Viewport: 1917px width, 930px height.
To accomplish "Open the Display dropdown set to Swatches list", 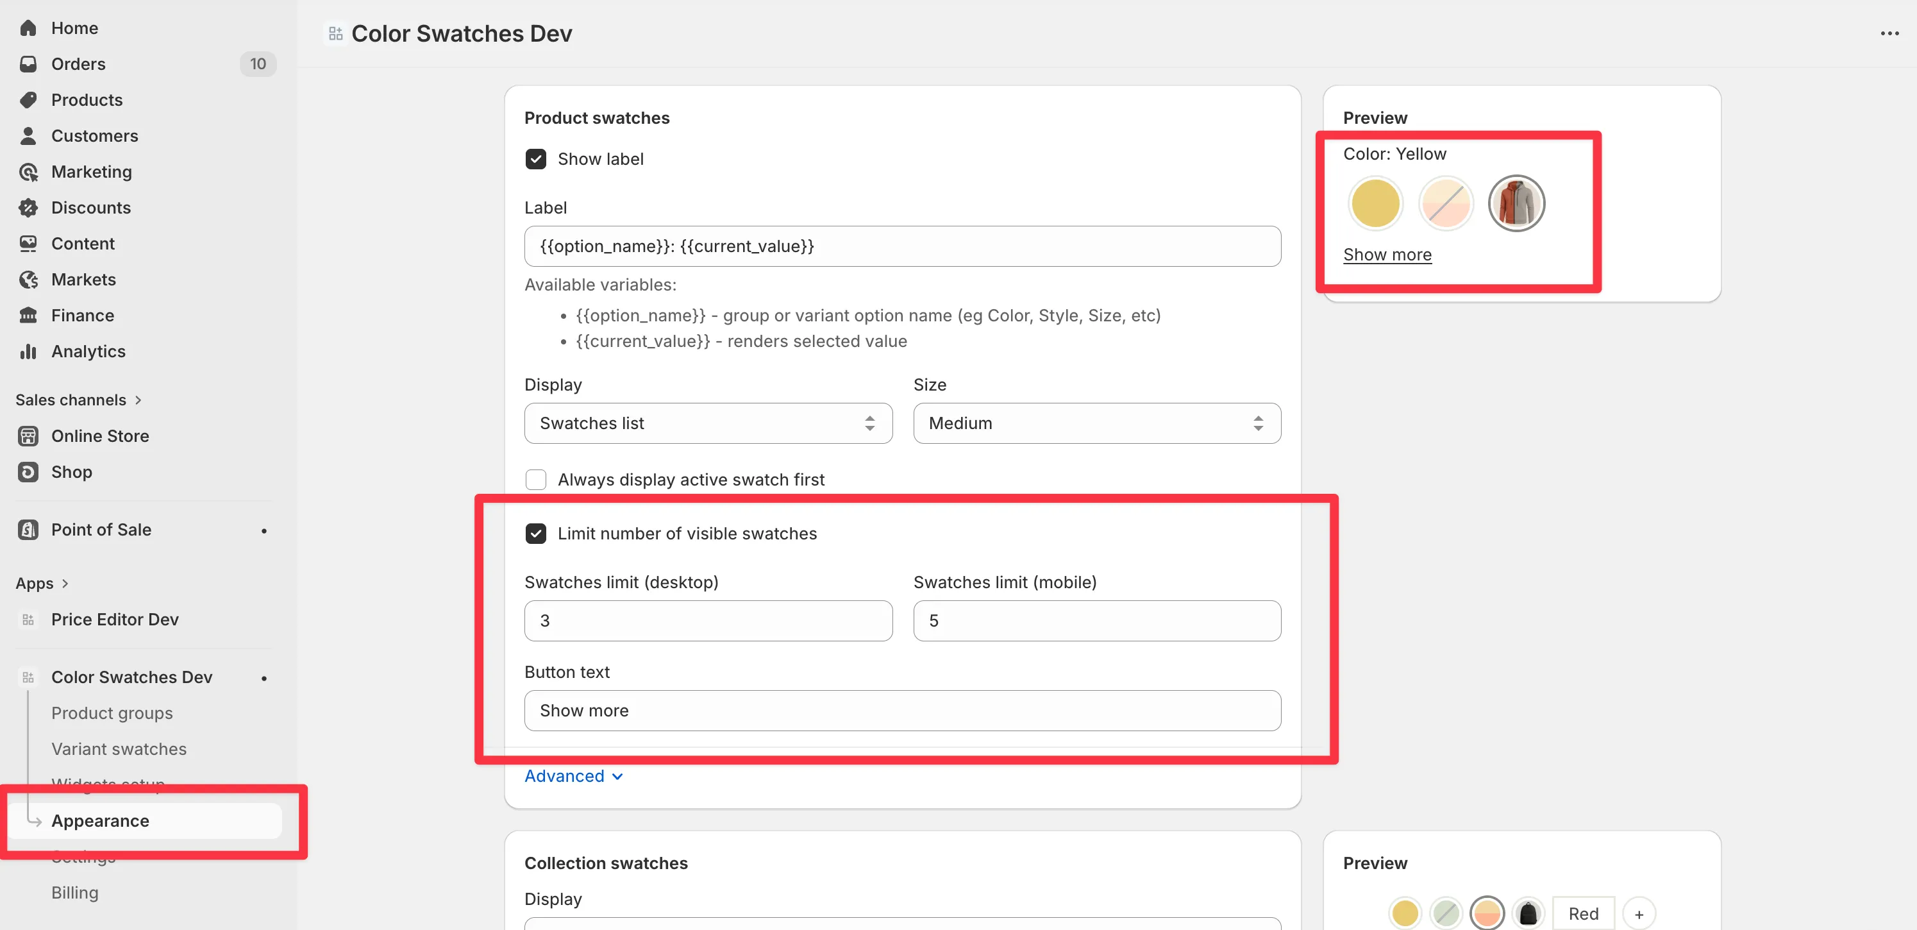I will pyautogui.click(x=708, y=423).
